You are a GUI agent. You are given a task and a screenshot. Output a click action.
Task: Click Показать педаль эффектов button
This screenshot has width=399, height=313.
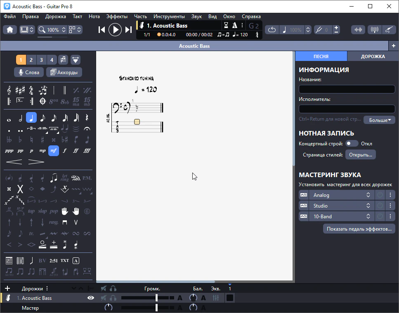[359, 229]
